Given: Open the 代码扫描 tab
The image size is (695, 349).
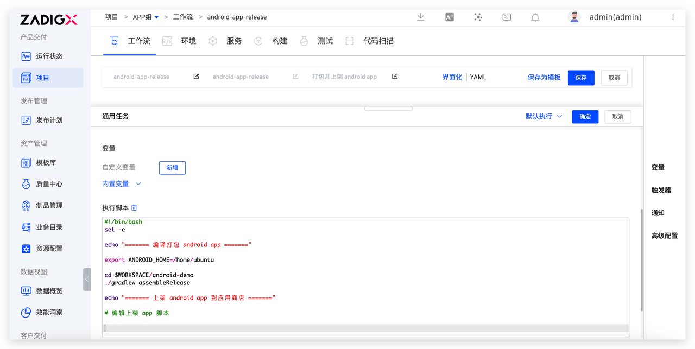Looking at the screenshot, I should [378, 41].
